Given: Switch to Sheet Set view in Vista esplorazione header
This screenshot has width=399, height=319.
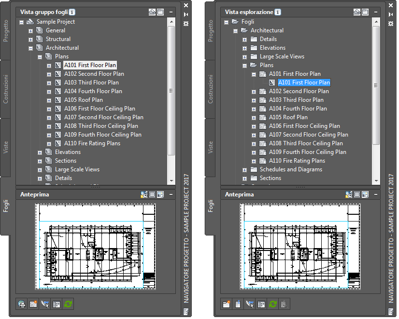Looking at the screenshot, I should pyautogui.click(x=357, y=12).
